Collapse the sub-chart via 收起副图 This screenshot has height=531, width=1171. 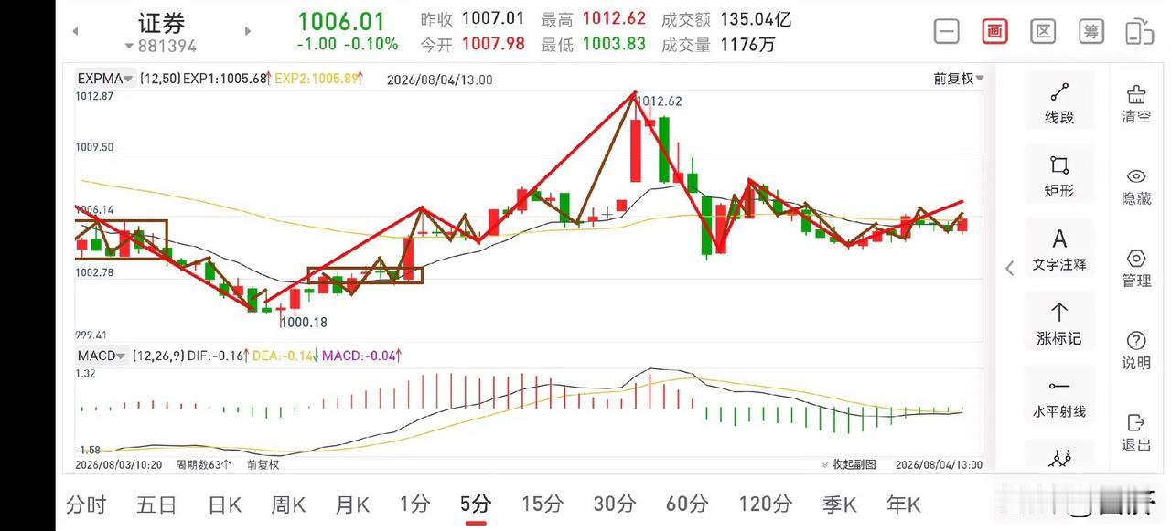(849, 464)
